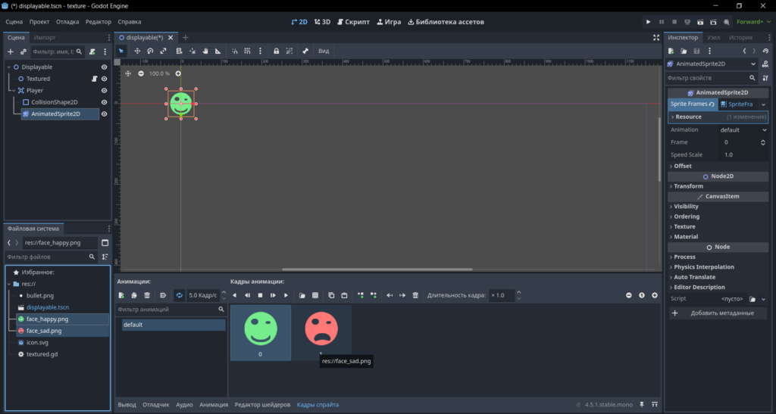
Task: Add frames from sprite sheet grid icon
Action: click(315, 295)
